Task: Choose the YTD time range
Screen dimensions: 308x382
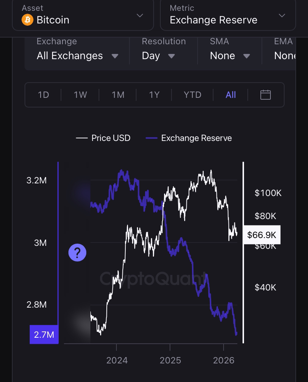Action: (192, 95)
